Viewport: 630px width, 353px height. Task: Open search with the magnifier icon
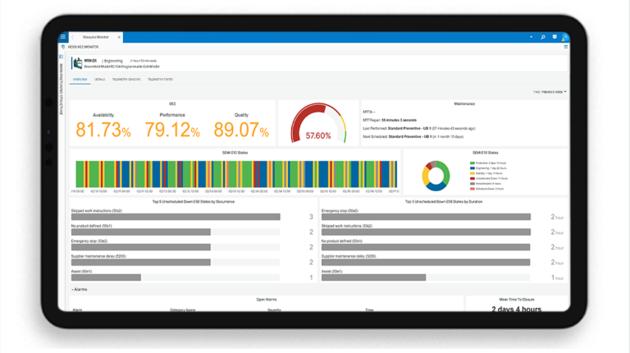[x=543, y=37]
